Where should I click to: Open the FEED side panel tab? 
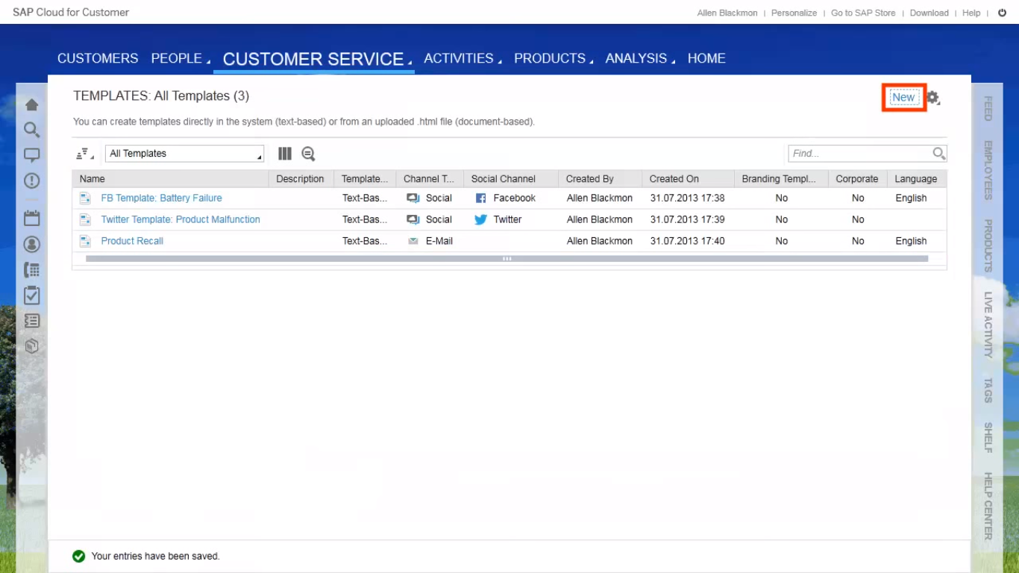point(988,108)
